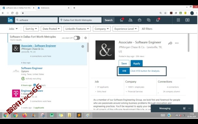Open the red PDF extension icon
This screenshot has width=198, height=124.
point(171,13)
